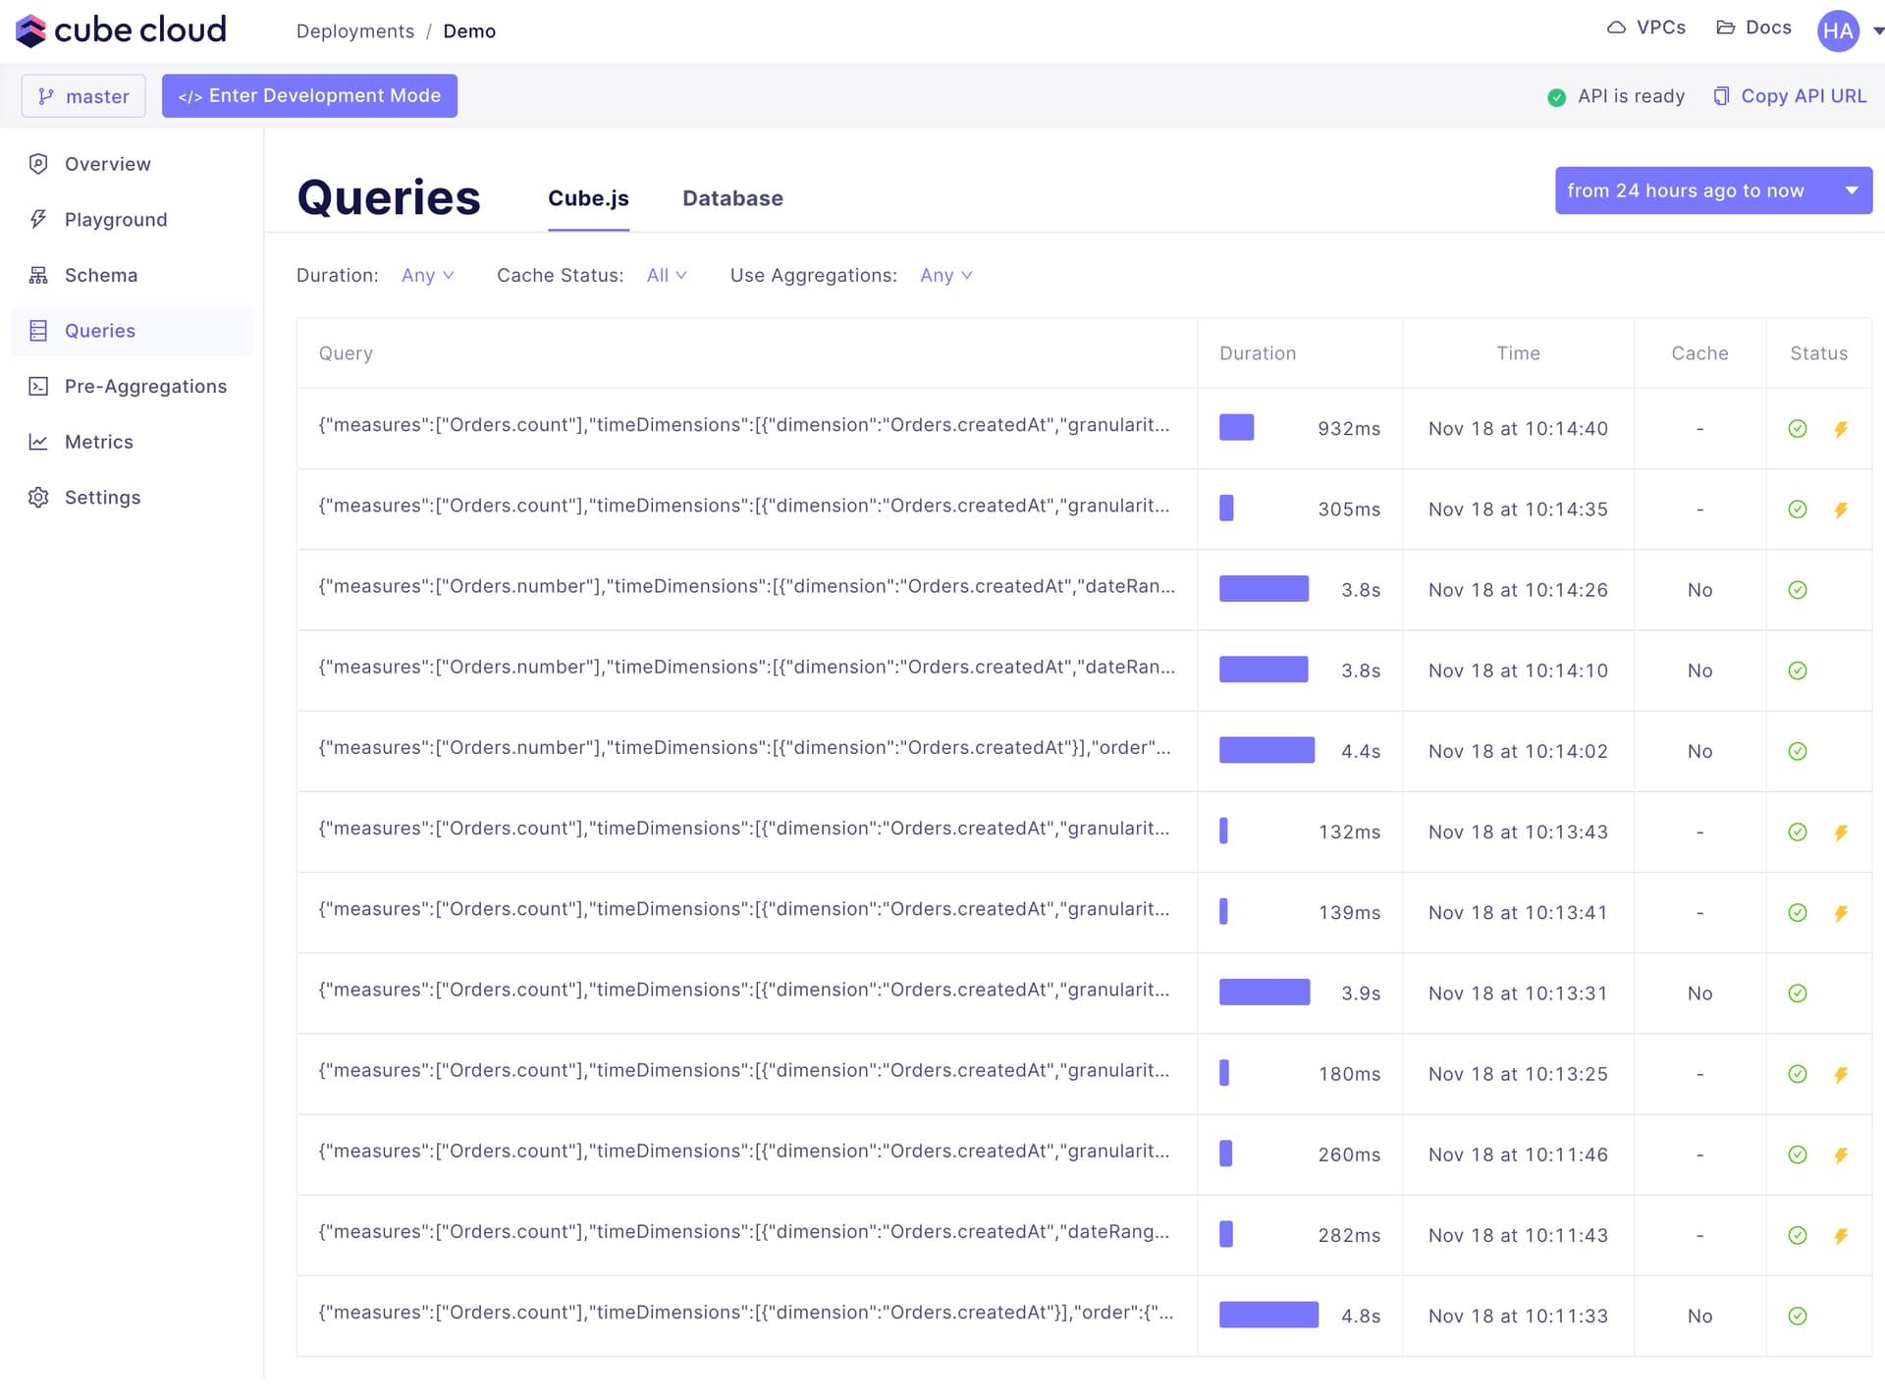The height and width of the screenshot is (1398, 1885).
Task: Click the Deployments breadcrumb link
Action: coord(354,30)
